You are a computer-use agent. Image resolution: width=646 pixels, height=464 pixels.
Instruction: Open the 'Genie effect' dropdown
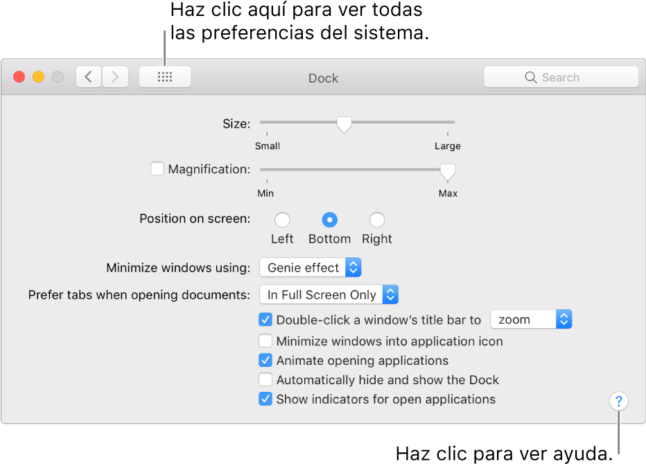(310, 267)
